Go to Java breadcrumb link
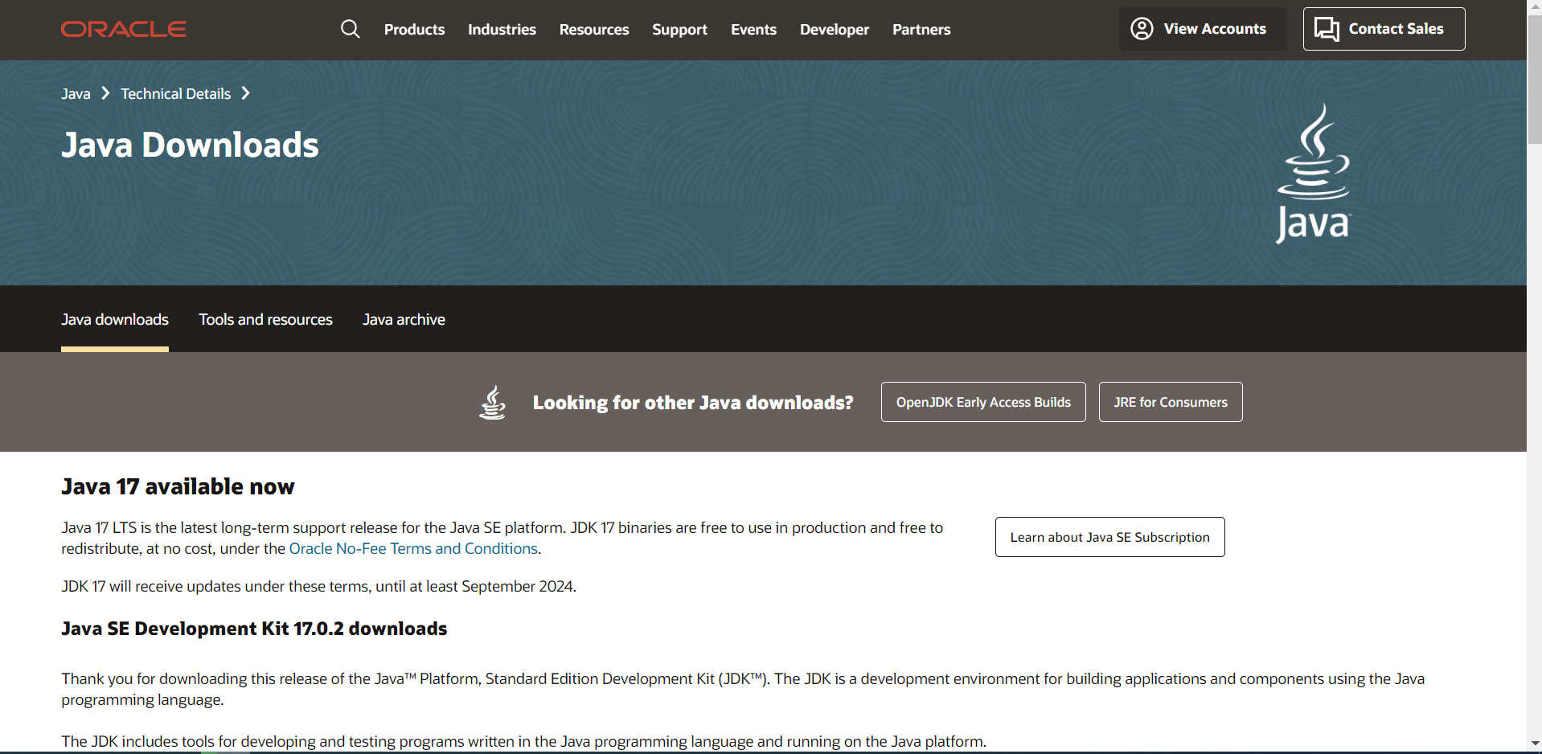1542x754 pixels. (76, 94)
